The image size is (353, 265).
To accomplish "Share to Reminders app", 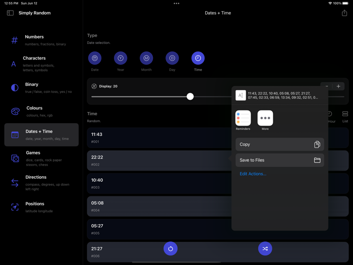I will (x=243, y=120).
